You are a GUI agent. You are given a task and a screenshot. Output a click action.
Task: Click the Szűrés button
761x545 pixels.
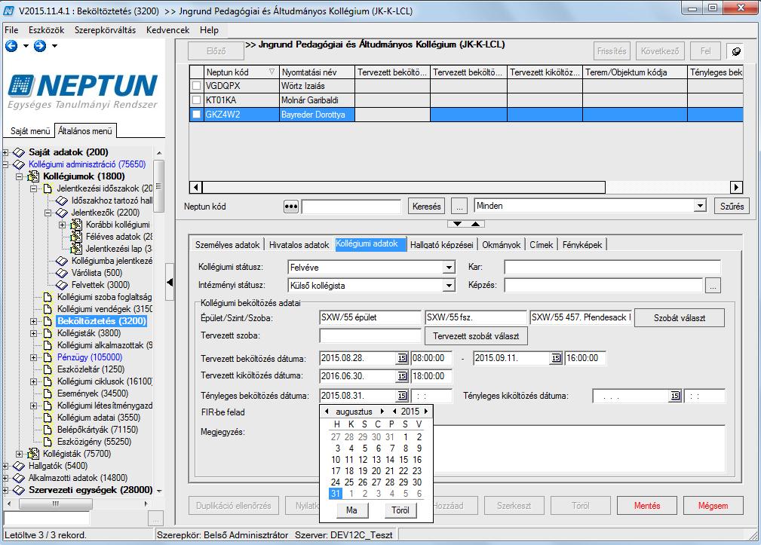pyautogui.click(x=732, y=207)
